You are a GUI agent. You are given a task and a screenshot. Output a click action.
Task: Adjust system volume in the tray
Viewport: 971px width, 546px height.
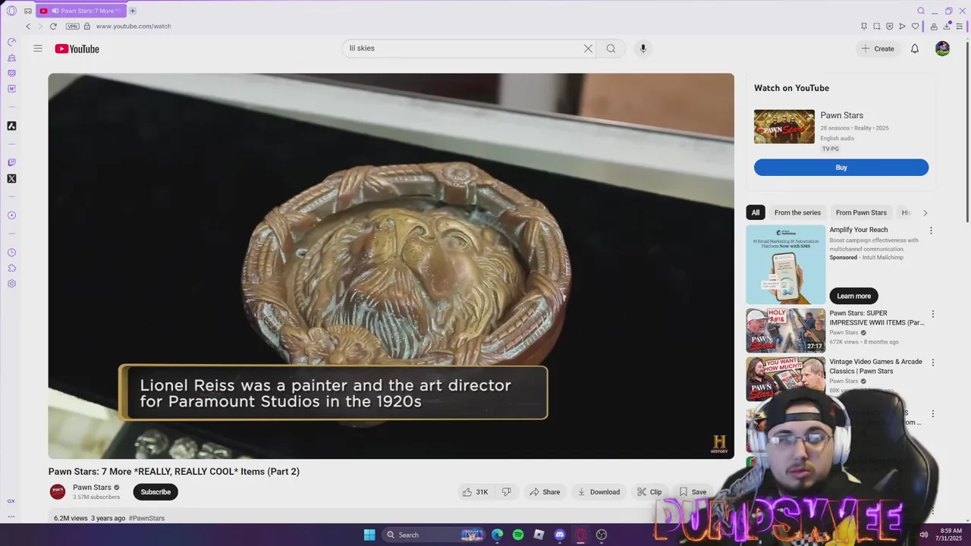point(923,535)
